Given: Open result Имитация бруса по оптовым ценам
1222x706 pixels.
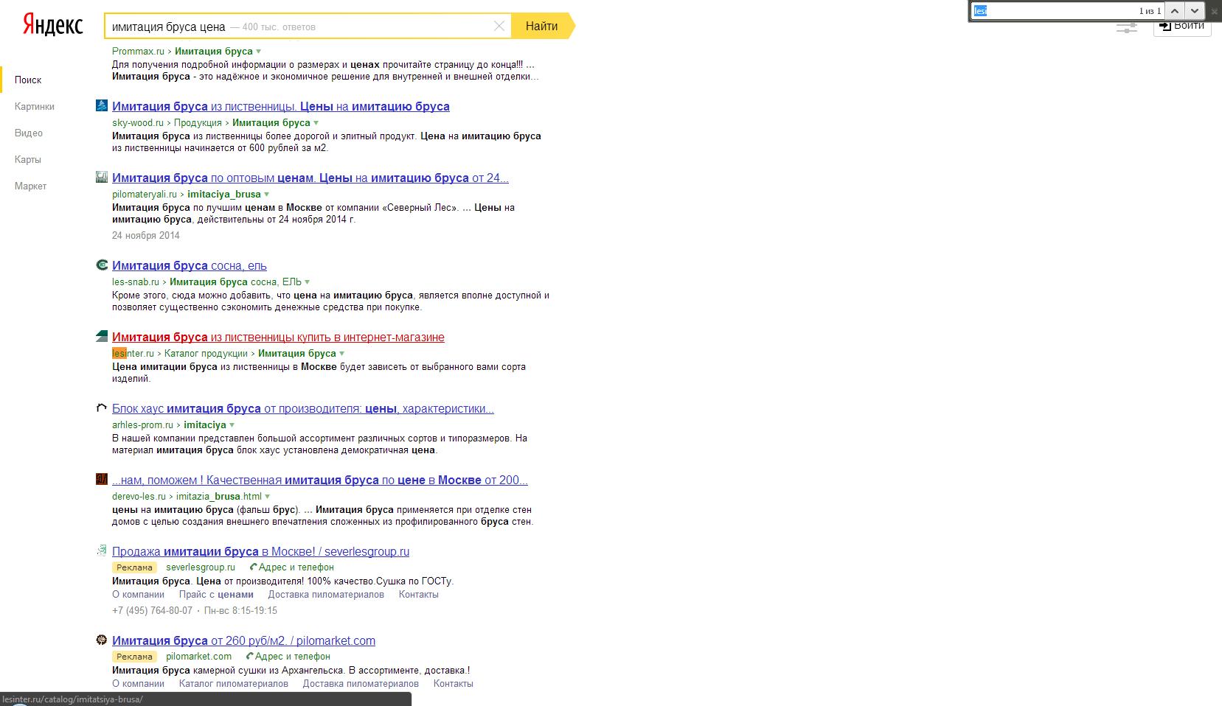Looking at the screenshot, I should click(x=310, y=178).
